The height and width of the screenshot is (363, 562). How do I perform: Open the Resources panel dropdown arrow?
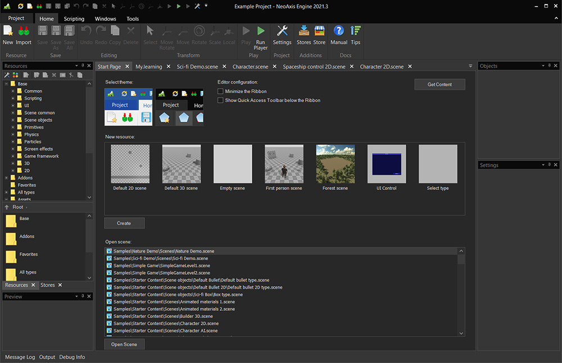(76, 66)
